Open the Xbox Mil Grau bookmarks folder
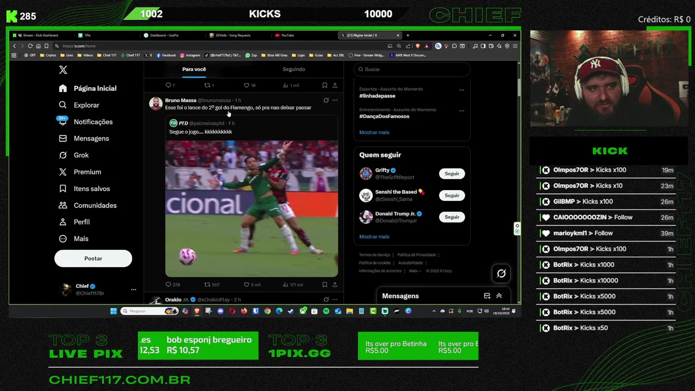Image resolution: width=695 pixels, height=391 pixels. (x=275, y=55)
